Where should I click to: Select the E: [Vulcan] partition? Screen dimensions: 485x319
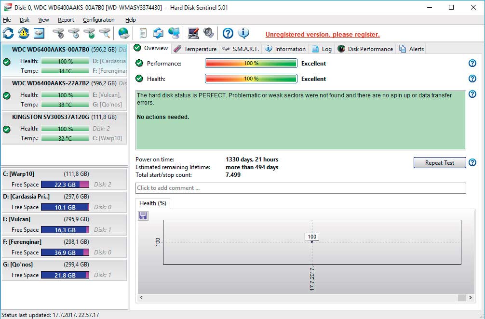tap(64, 225)
